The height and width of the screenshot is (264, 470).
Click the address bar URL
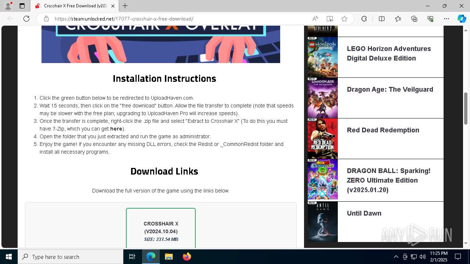click(x=124, y=19)
